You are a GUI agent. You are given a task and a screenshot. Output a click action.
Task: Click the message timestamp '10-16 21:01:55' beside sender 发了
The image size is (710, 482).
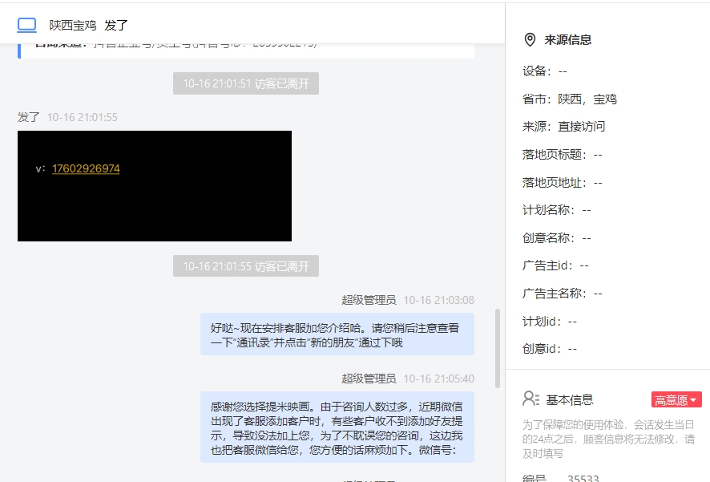(x=83, y=117)
